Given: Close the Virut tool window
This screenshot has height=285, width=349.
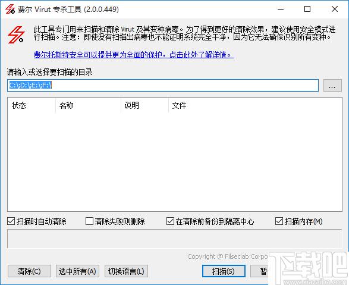Looking at the screenshot, I should 335,9.
